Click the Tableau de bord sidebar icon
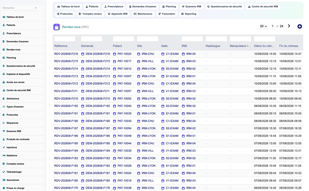The width and height of the screenshot is (309, 191). tap(4, 17)
